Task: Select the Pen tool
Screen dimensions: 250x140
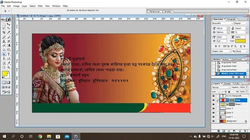Action: (x=4, y=58)
